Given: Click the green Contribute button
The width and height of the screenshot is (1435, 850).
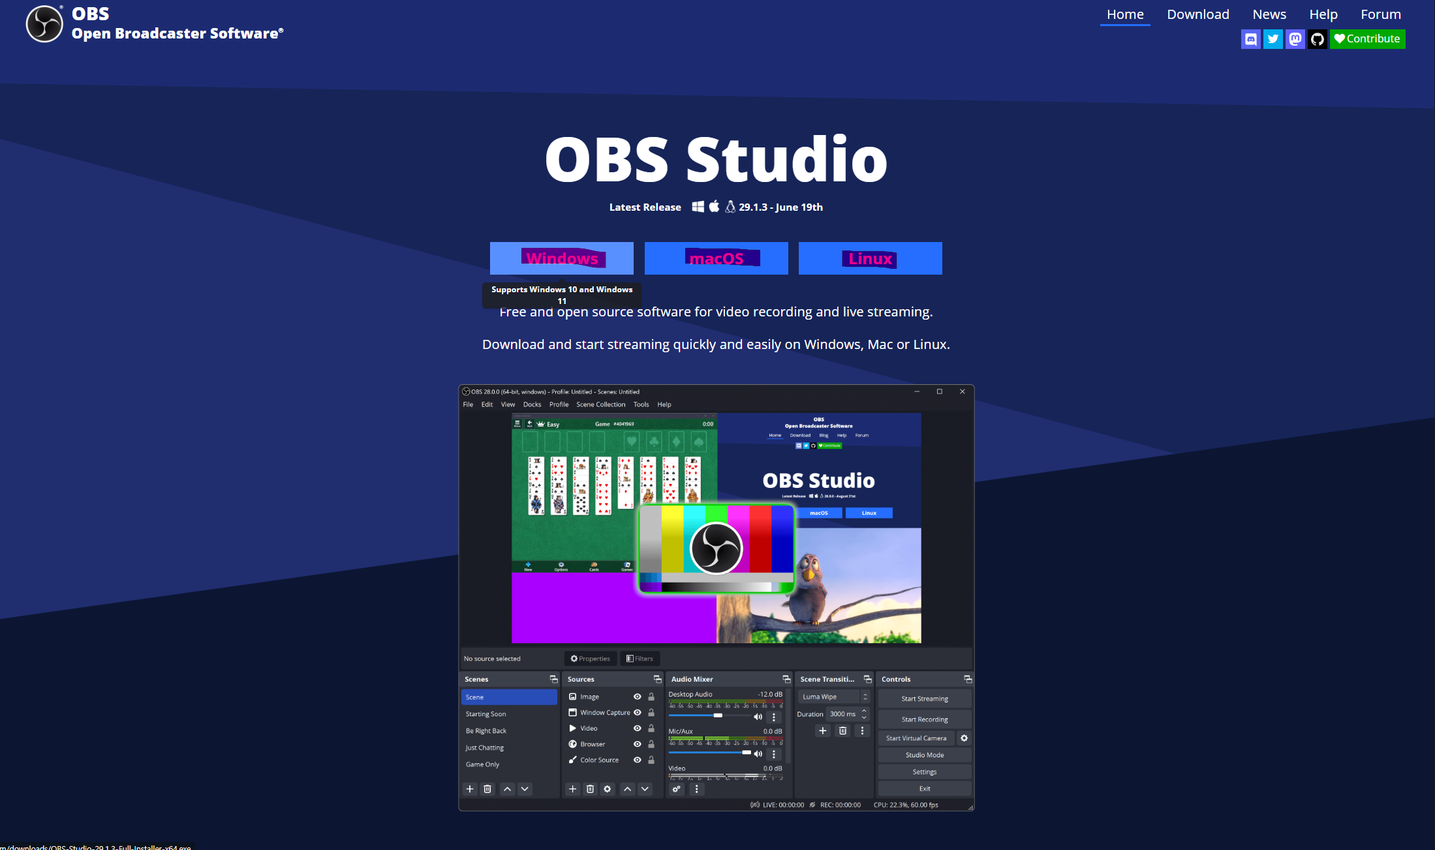Looking at the screenshot, I should pos(1367,39).
